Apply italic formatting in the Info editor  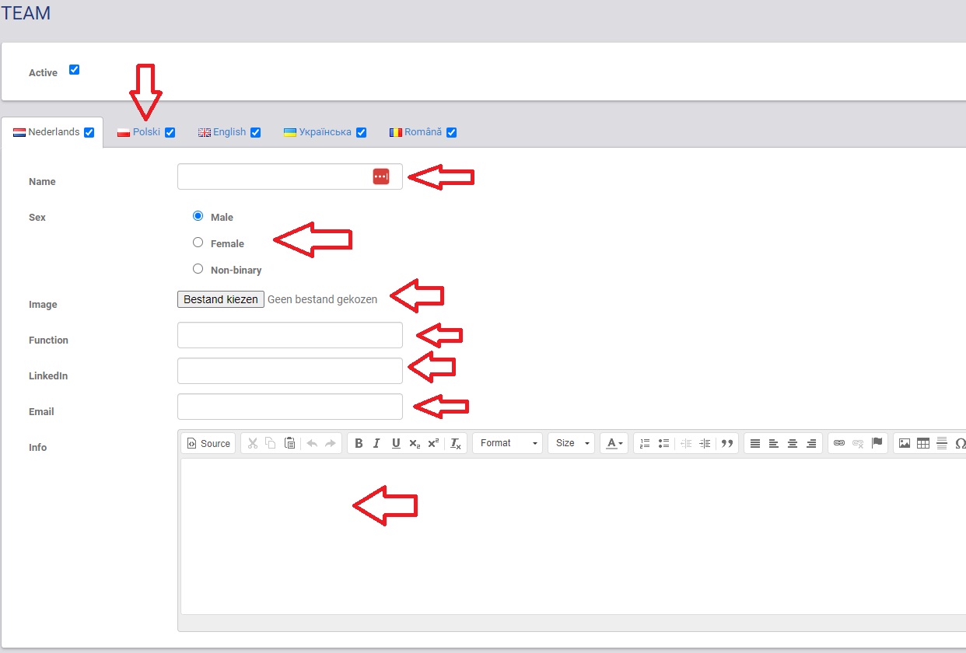[376, 443]
